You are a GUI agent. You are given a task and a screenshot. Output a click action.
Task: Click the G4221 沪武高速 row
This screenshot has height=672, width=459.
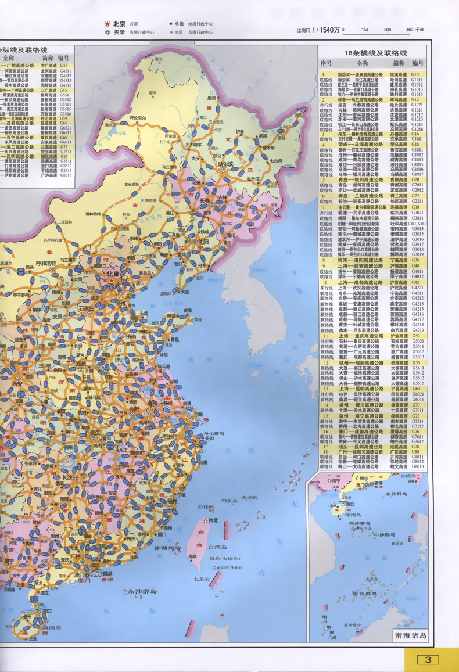(372, 288)
